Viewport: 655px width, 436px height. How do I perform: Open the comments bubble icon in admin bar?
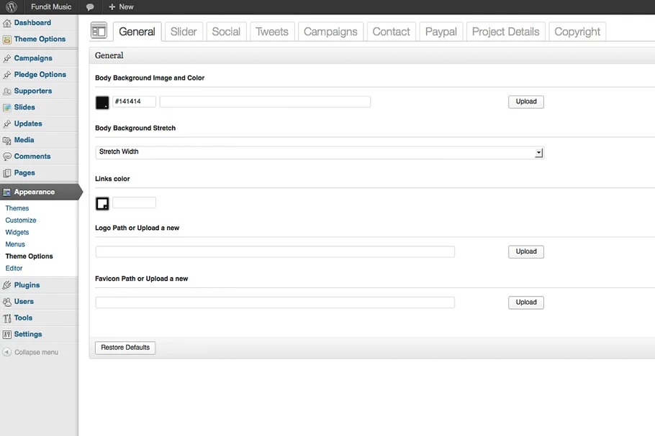tap(90, 7)
